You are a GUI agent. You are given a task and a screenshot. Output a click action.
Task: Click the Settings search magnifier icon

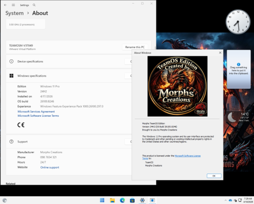pyautogui.click(x=34, y=5)
